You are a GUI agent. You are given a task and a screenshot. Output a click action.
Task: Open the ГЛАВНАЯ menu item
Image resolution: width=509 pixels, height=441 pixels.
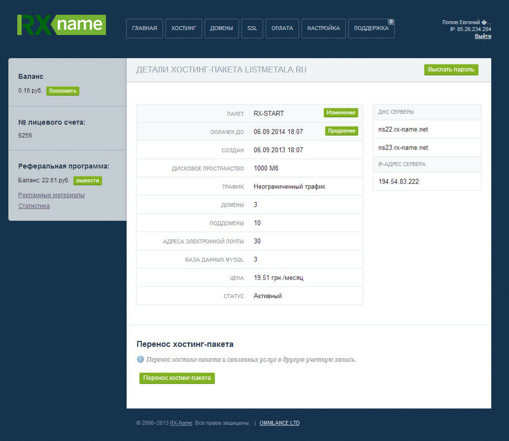(145, 28)
